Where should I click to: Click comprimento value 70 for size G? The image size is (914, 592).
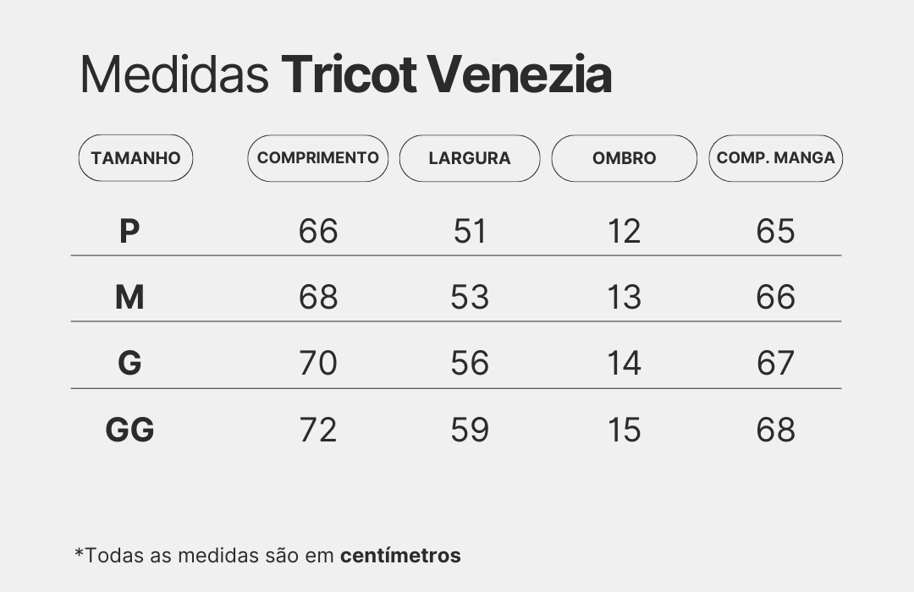pyautogui.click(x=318, y=363)
